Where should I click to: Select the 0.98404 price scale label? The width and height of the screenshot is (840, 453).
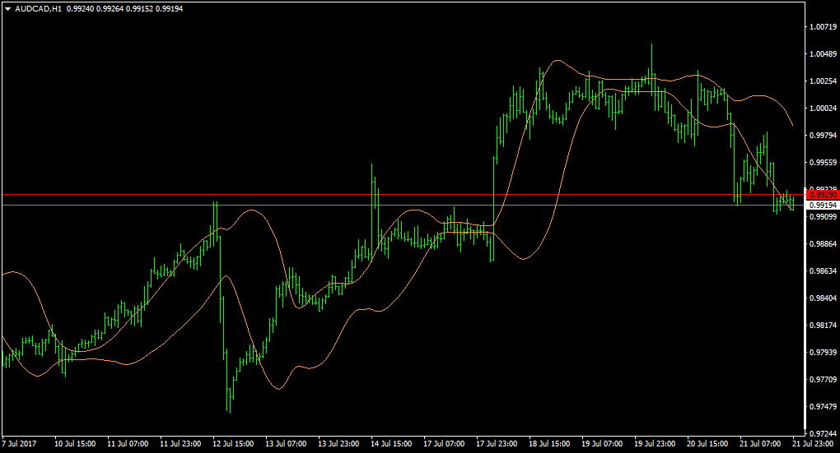[x=824, y=298]
